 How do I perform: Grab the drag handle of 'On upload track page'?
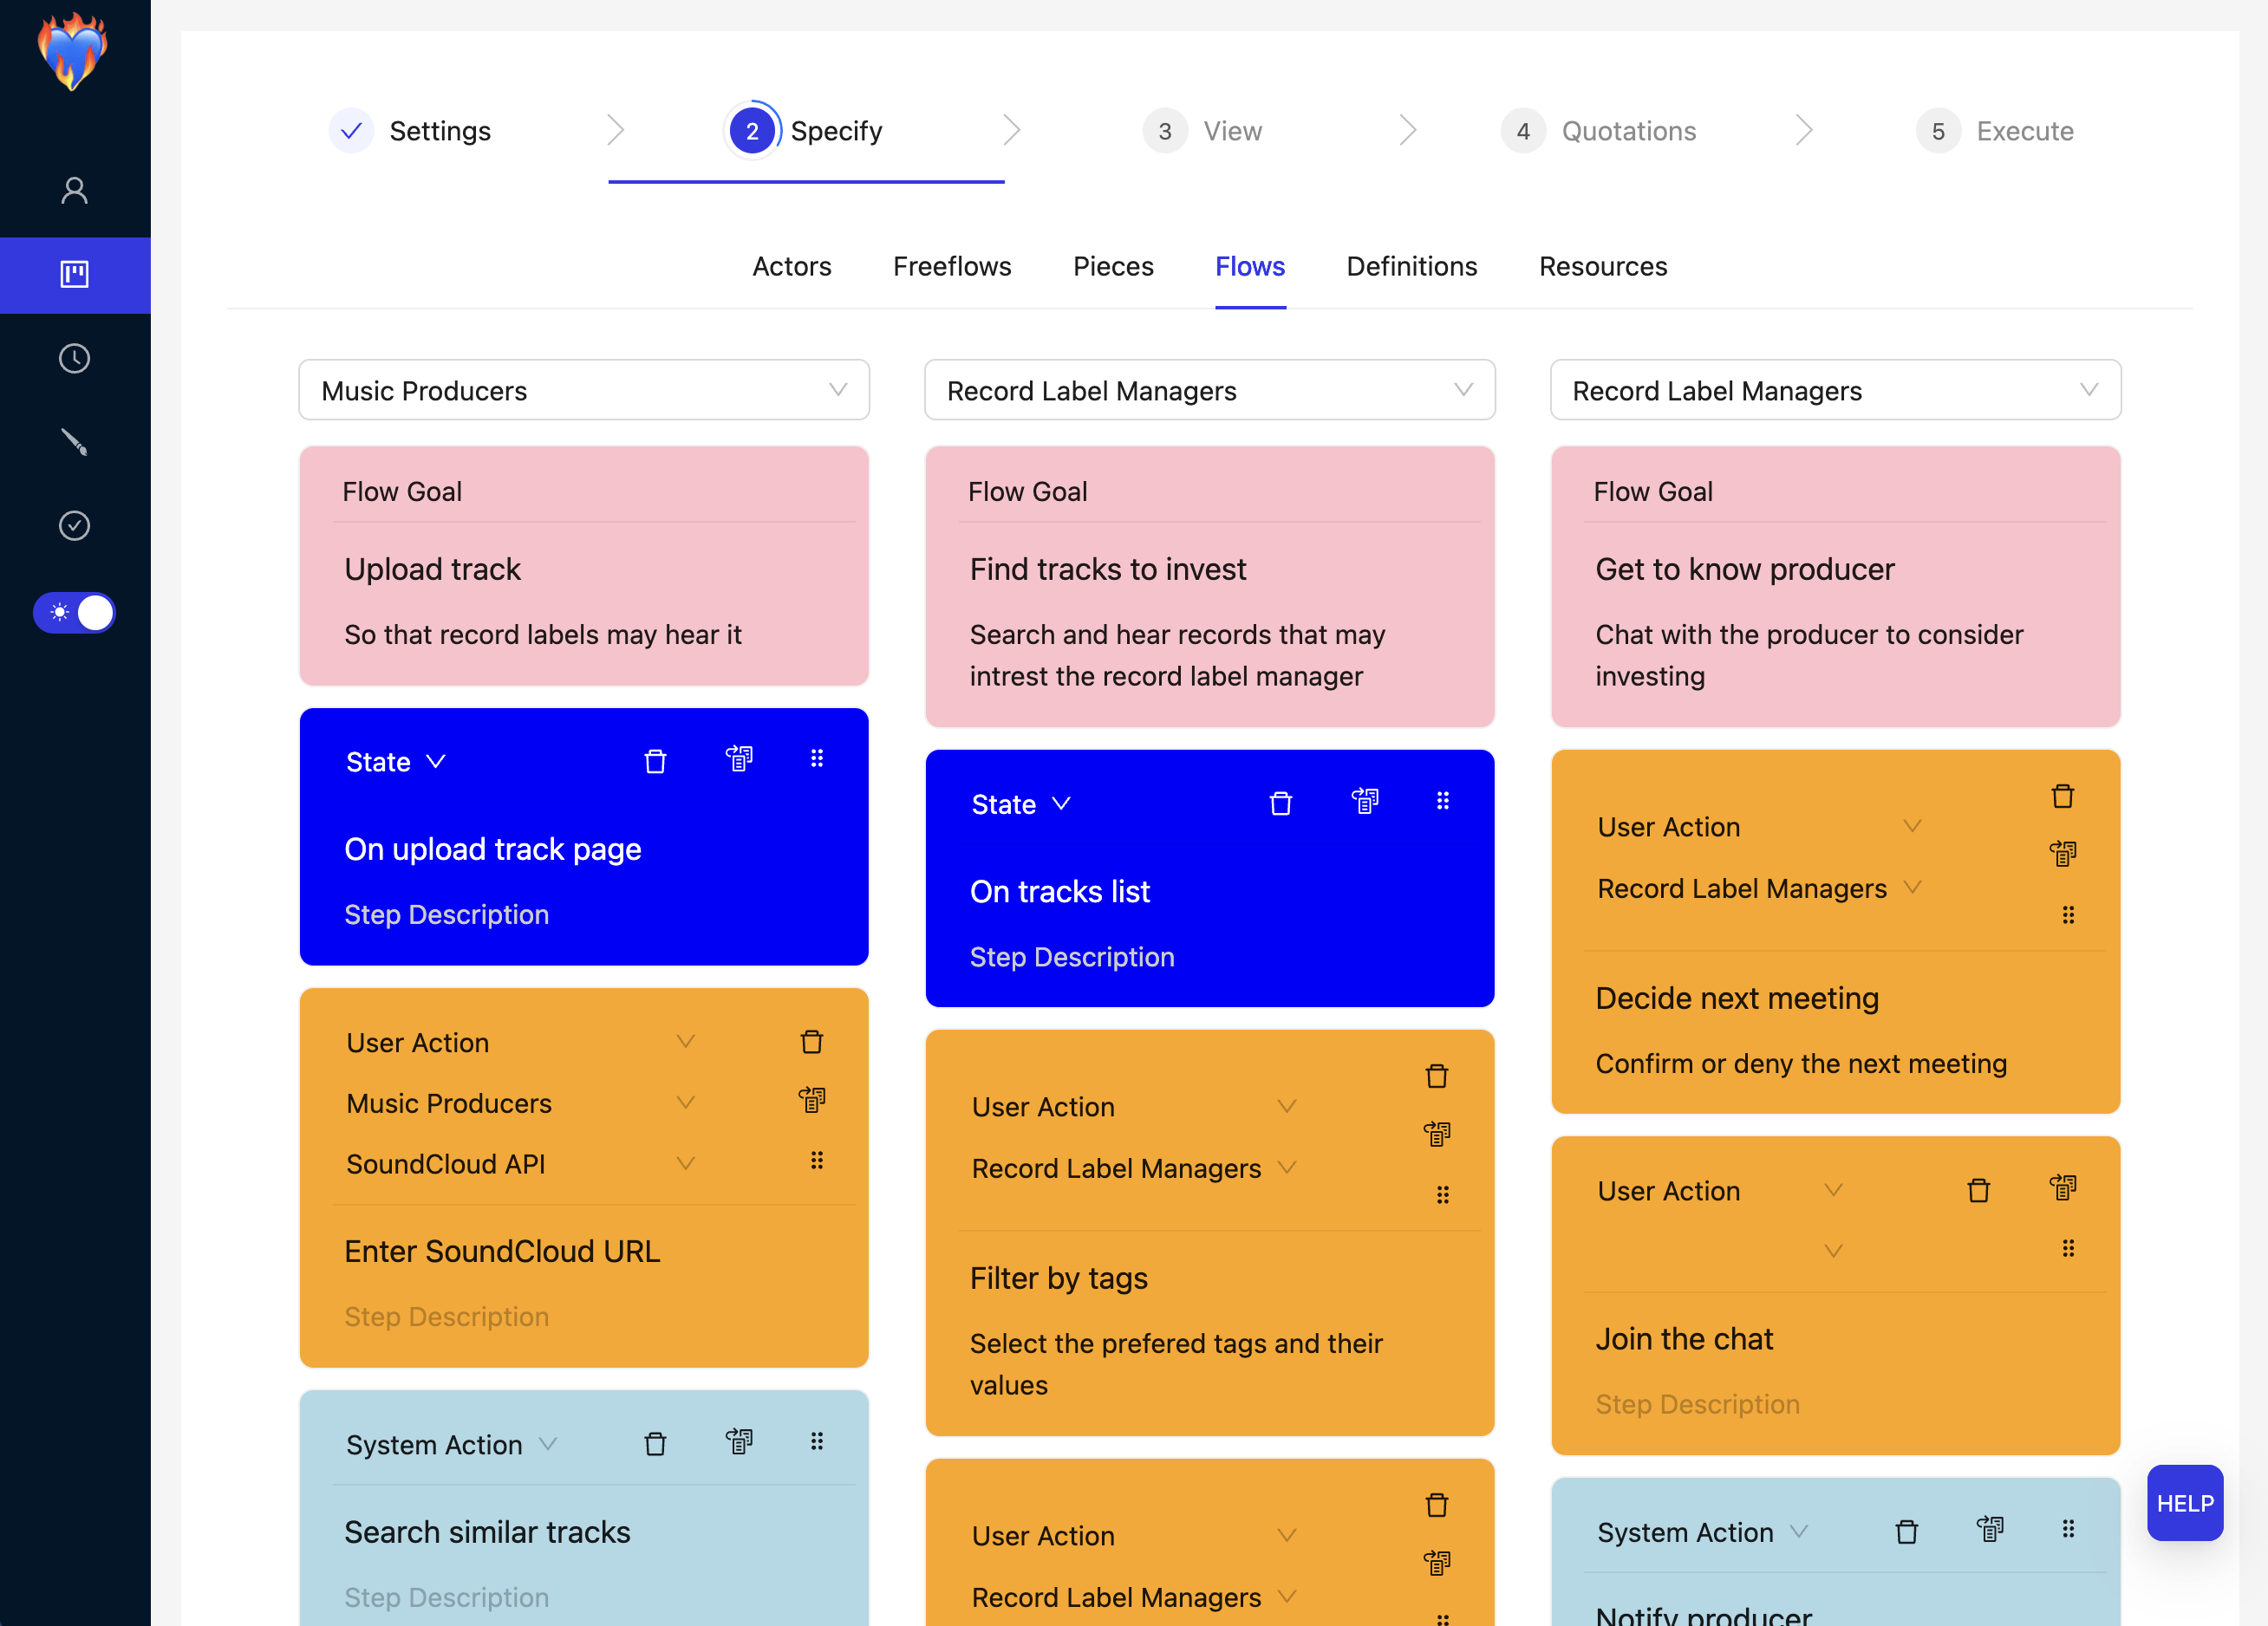pyautogui.click(x=817, y=758)
